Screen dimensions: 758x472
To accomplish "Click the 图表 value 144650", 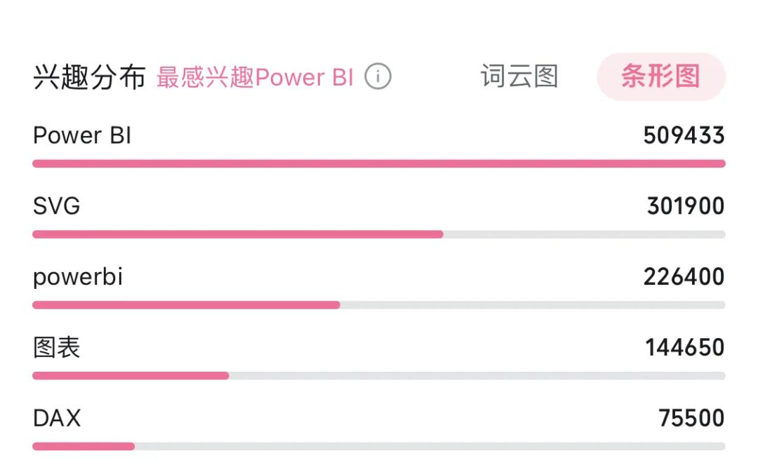I will pos(685,347).
